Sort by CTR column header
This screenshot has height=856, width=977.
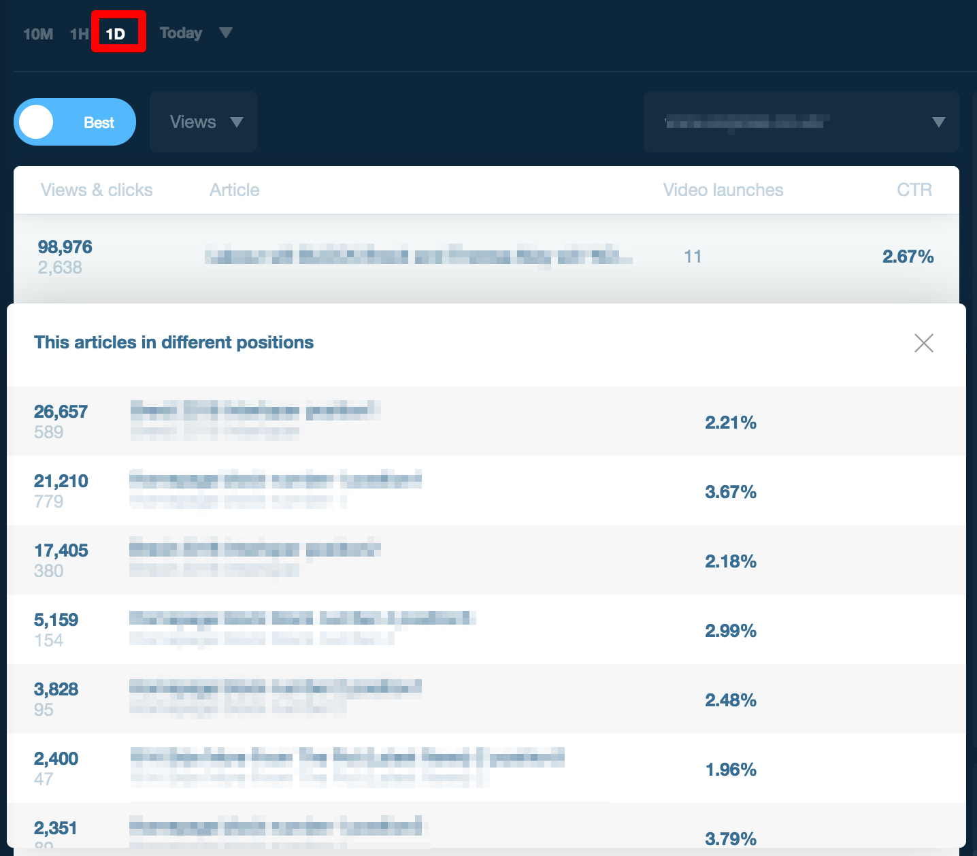914,190
